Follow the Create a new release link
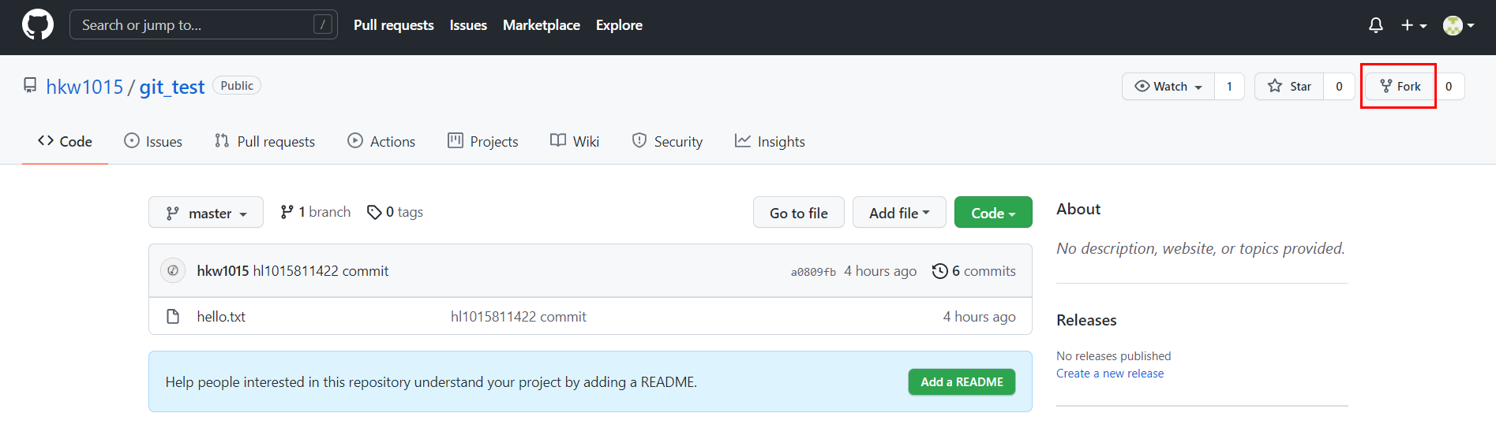 1110,374
